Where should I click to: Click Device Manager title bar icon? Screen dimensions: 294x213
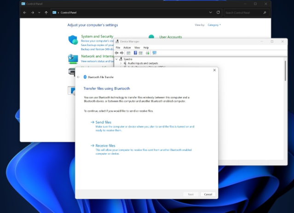pos(117,41)
